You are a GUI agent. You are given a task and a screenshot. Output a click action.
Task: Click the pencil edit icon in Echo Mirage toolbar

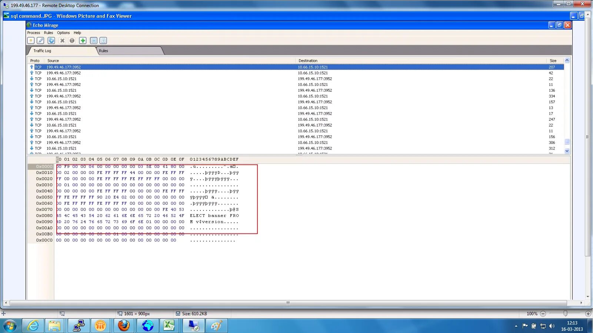tap(41, 40)
